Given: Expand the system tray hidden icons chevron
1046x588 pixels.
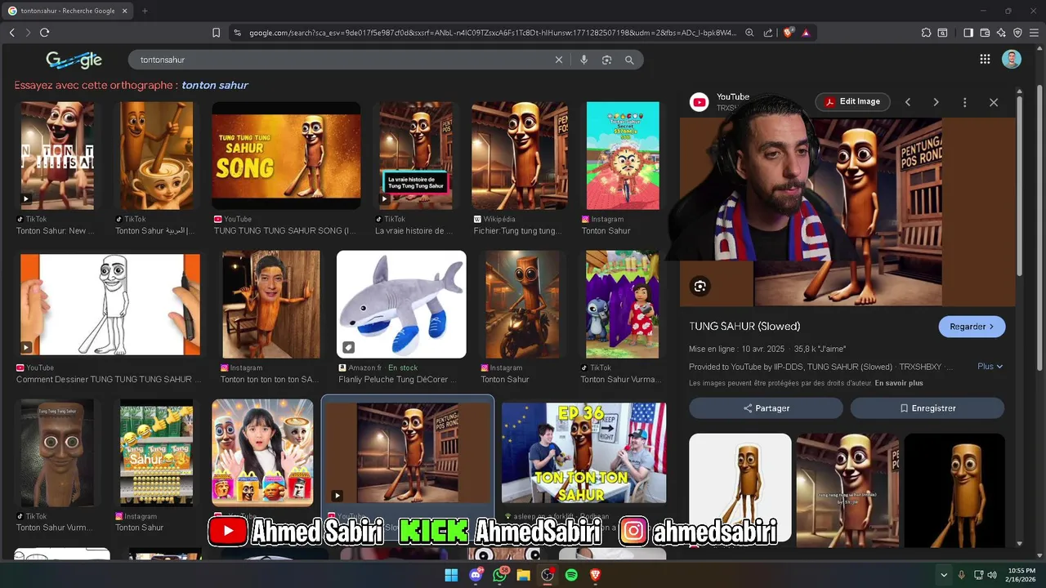Looking at the screenshot, I should coord(944,575).
